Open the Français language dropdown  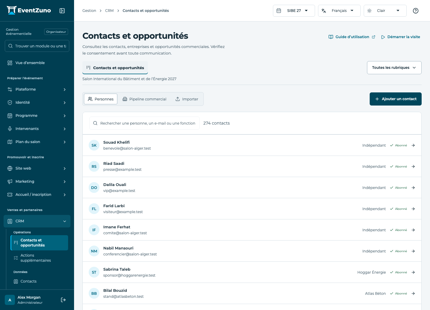click(x=339, y=11)
